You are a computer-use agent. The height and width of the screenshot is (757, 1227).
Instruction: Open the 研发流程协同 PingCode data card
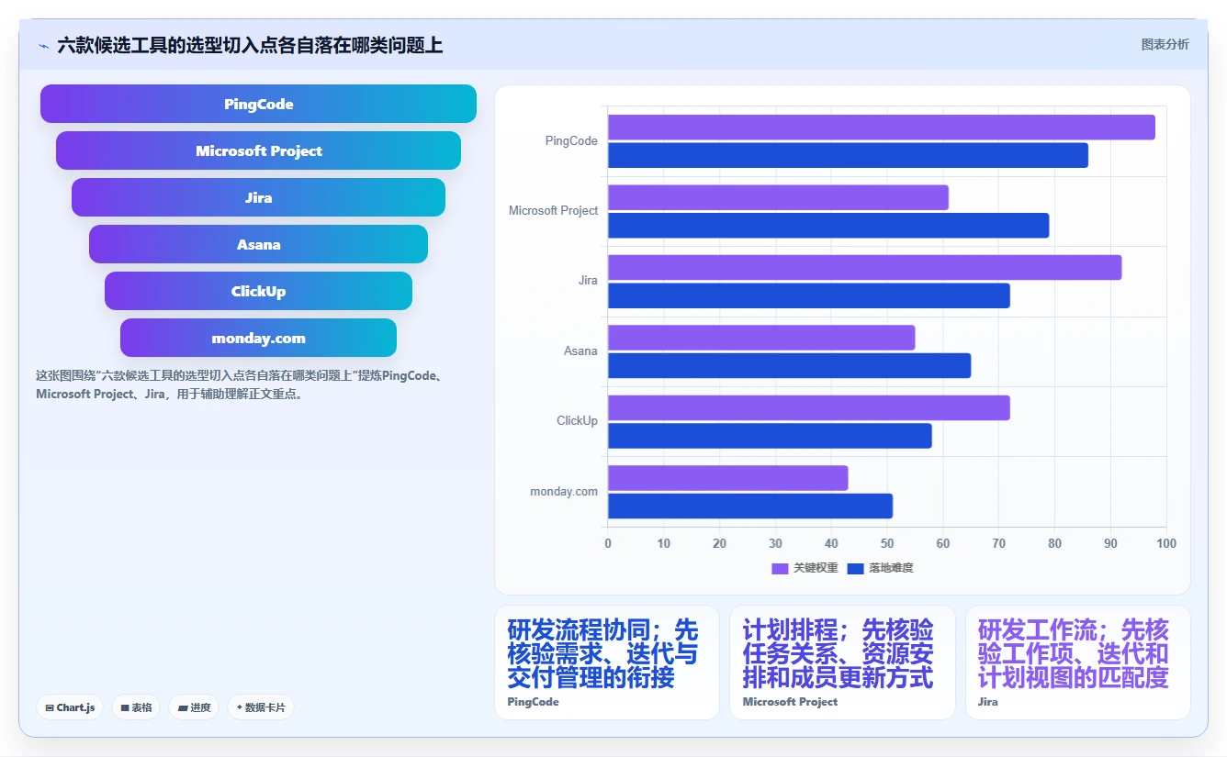(x=607, y=662)
